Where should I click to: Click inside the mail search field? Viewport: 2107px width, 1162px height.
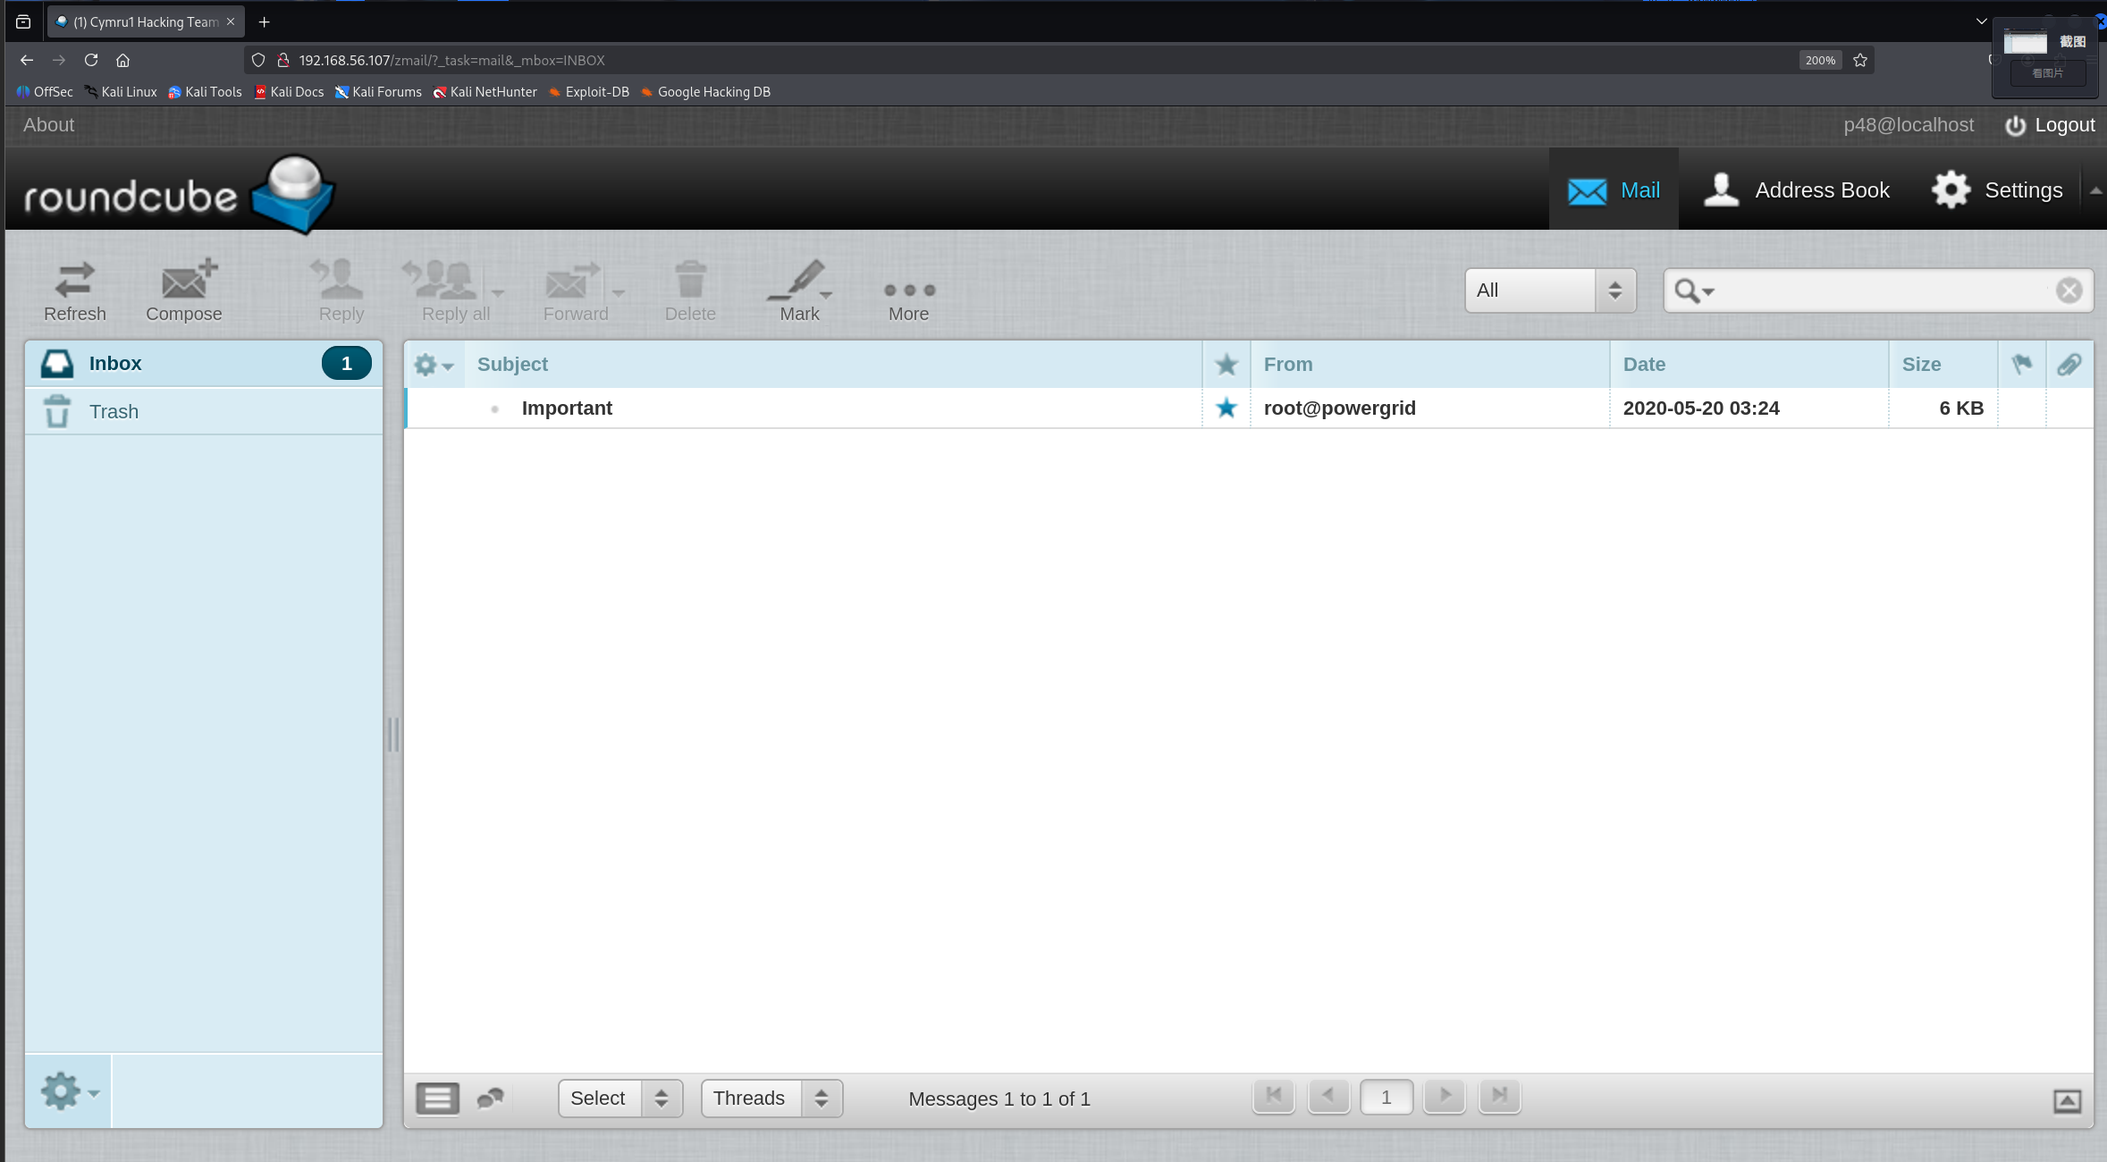click(x=1877, y=290)
